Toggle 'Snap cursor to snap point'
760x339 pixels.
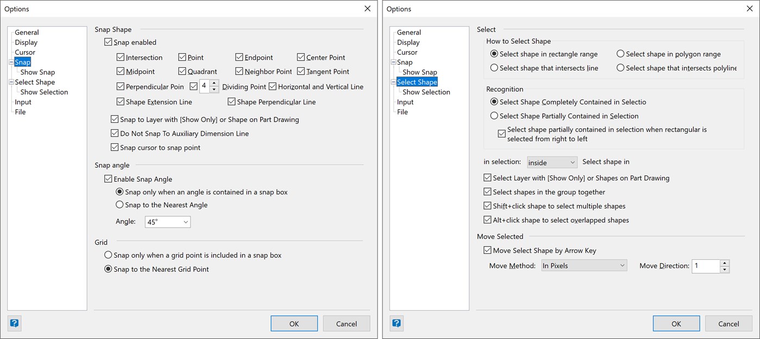[x=115, y=147]
